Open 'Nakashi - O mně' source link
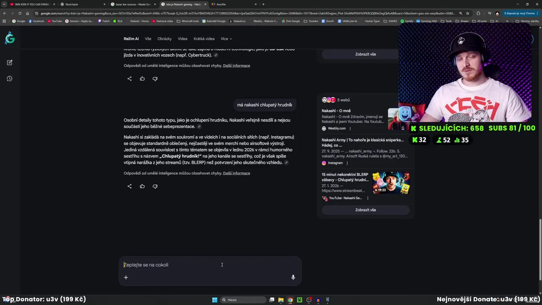The width and height of the screenshot is (542, 305). point(336,111)
